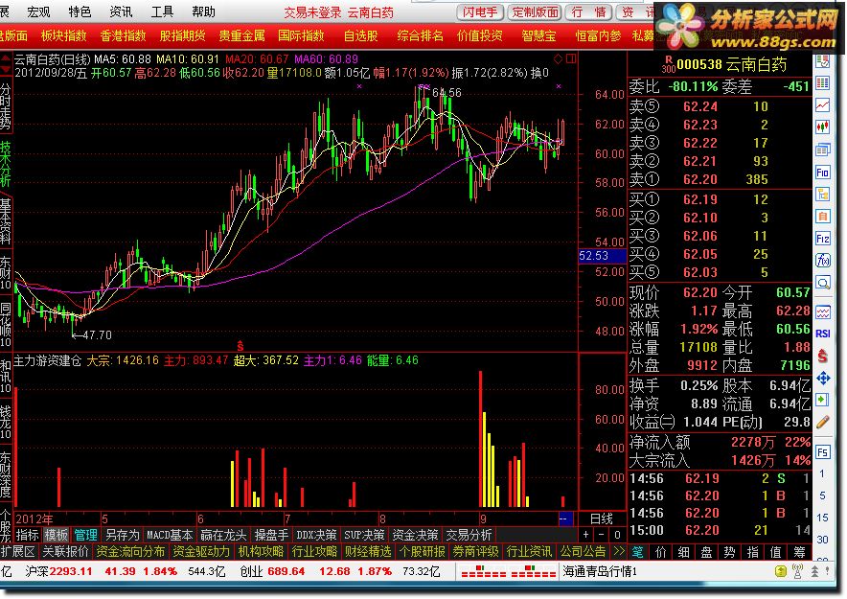Open the 资金流向分布 info tab
847x599 pixels.
pyautogui.click(x=130, y=551)
